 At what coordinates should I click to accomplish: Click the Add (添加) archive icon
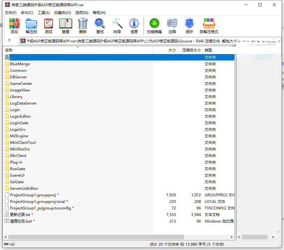coord(14,26)
